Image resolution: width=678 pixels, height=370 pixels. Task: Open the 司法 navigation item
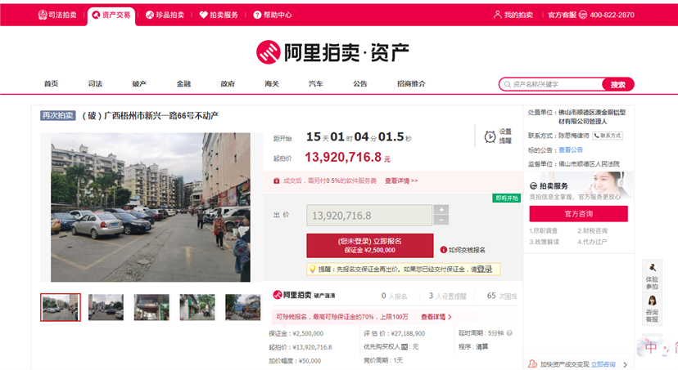95,83
